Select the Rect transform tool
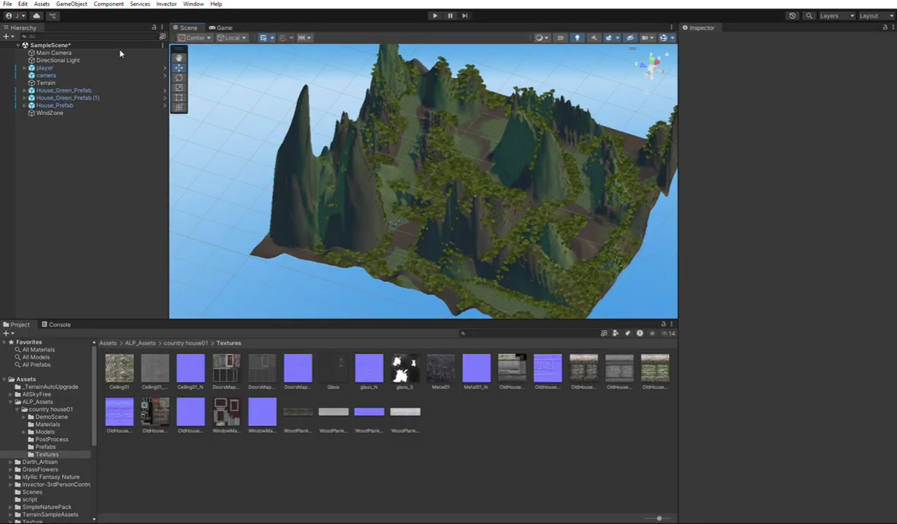Viewport: 897px width, 524px height. pyautogui.click(x=179, y=98)
